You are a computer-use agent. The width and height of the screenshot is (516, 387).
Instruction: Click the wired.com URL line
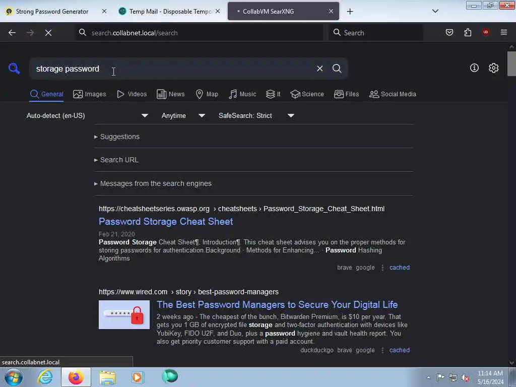tap(188, 292)
